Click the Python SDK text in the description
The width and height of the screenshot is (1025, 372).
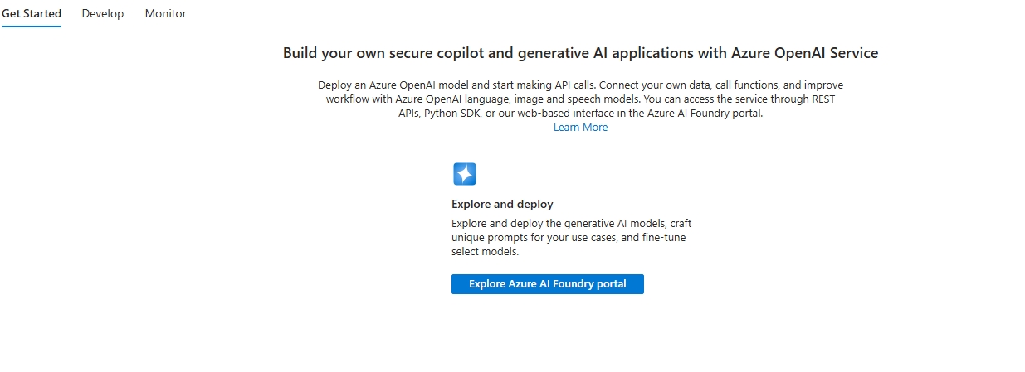tap(452, 114)
